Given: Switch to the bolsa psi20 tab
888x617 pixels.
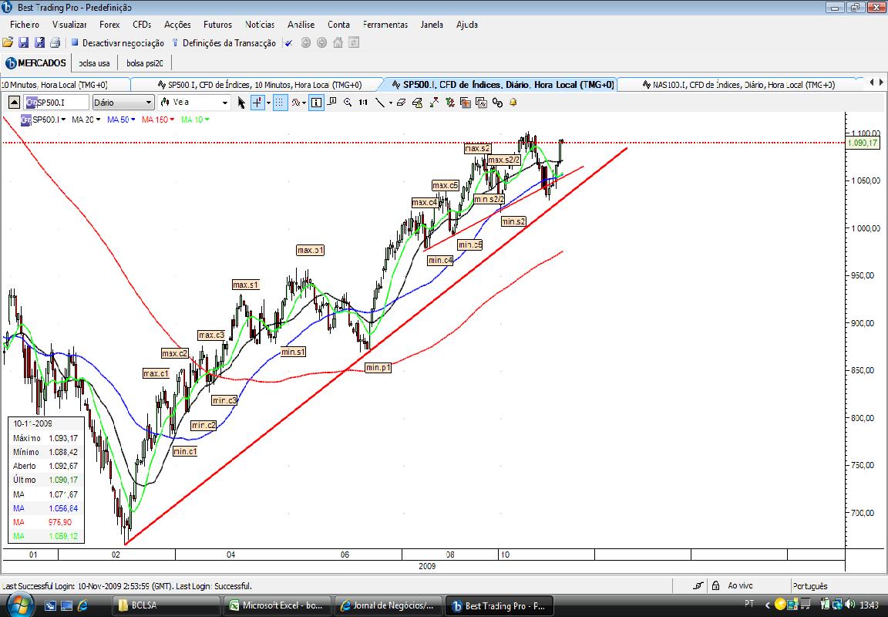Looking at the screenshot, I should (144, 63).
